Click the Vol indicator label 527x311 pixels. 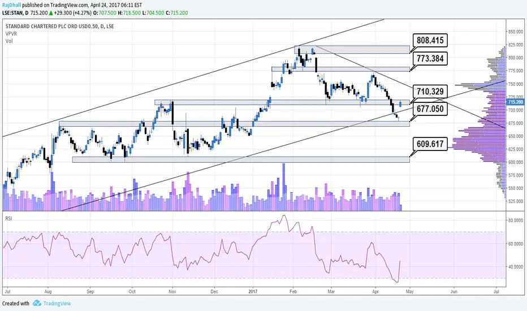[x=9, y=41]
